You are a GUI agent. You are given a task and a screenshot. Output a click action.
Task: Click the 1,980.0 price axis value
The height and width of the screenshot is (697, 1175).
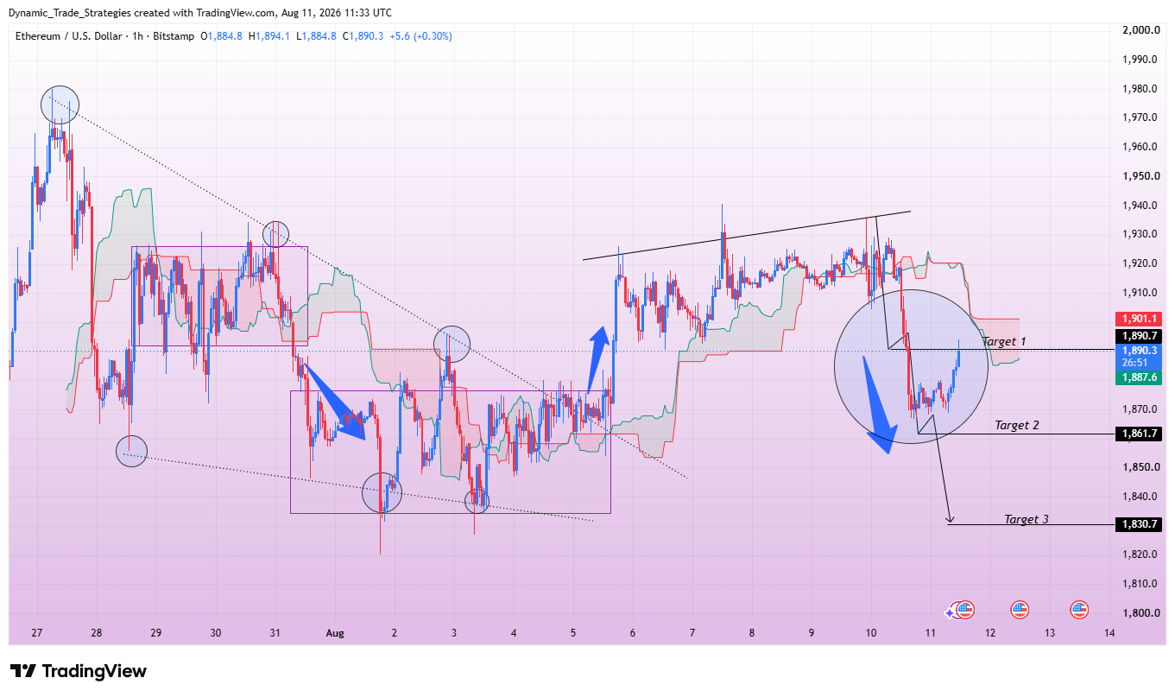pos(1140,89)
